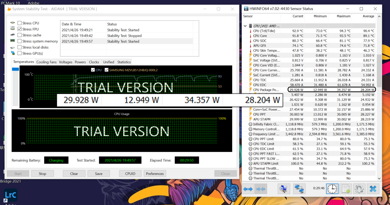The height and width of the screenshot is (205, 390).
Task: Open HWiNFO sensor settings gear icon
Action: [x=359, y=189]
